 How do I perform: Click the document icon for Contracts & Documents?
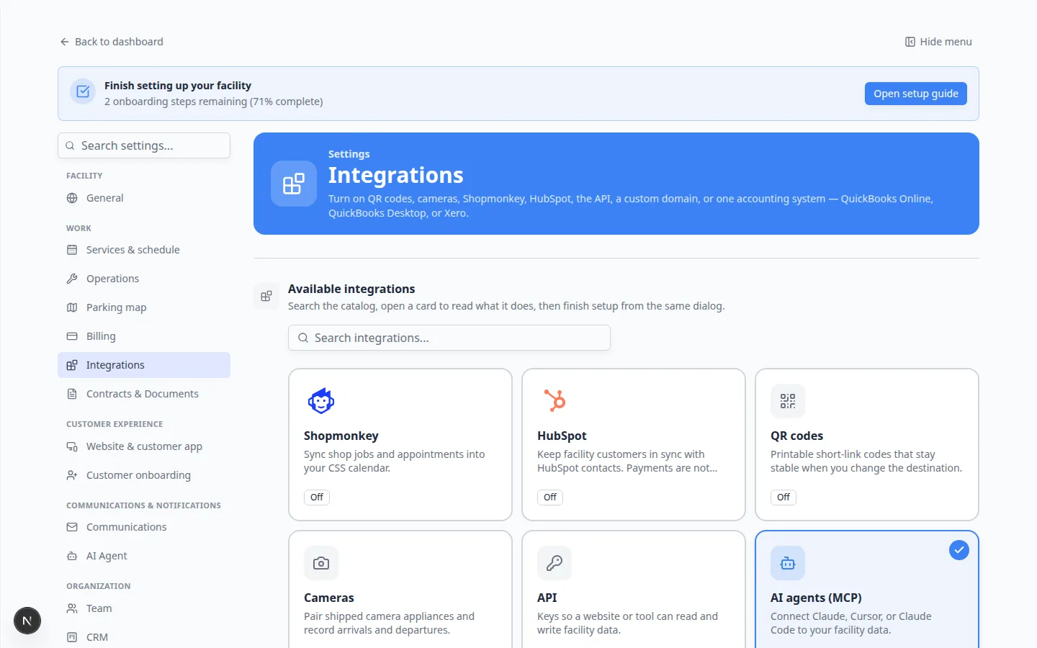tap(72, 394)
